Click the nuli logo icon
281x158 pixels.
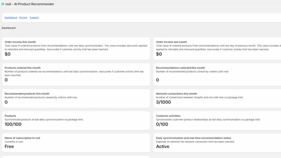click(x=3, y=4)
